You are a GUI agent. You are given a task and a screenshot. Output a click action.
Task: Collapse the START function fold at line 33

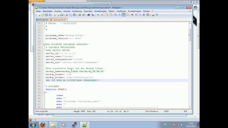45,92
